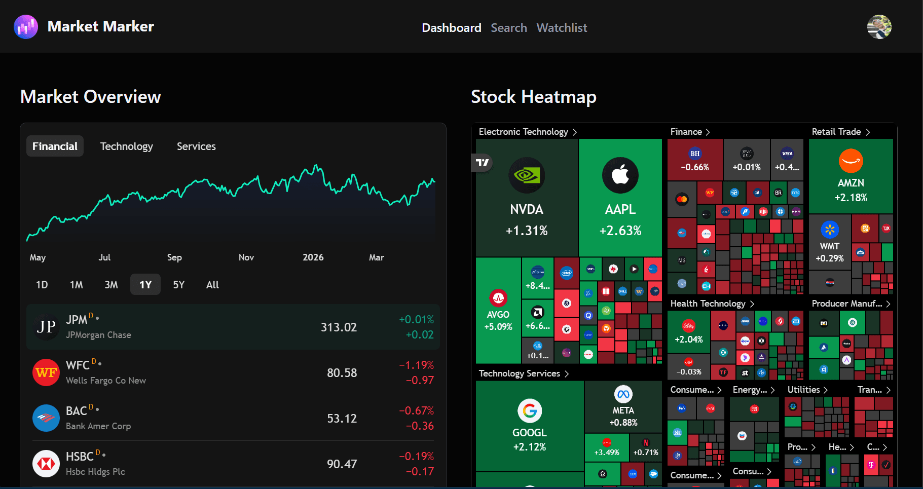The image size is (923, 489).
Task: Open the Watchlist page
Action: point(562,28)
